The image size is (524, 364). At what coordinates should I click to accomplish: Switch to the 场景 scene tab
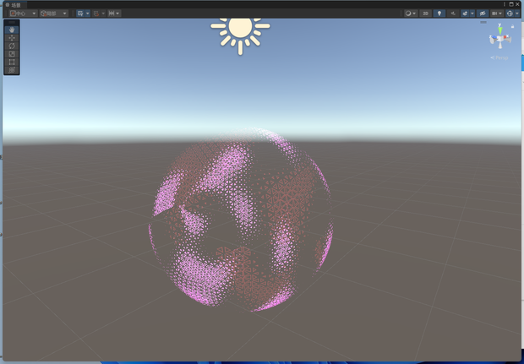coord(14,5)
